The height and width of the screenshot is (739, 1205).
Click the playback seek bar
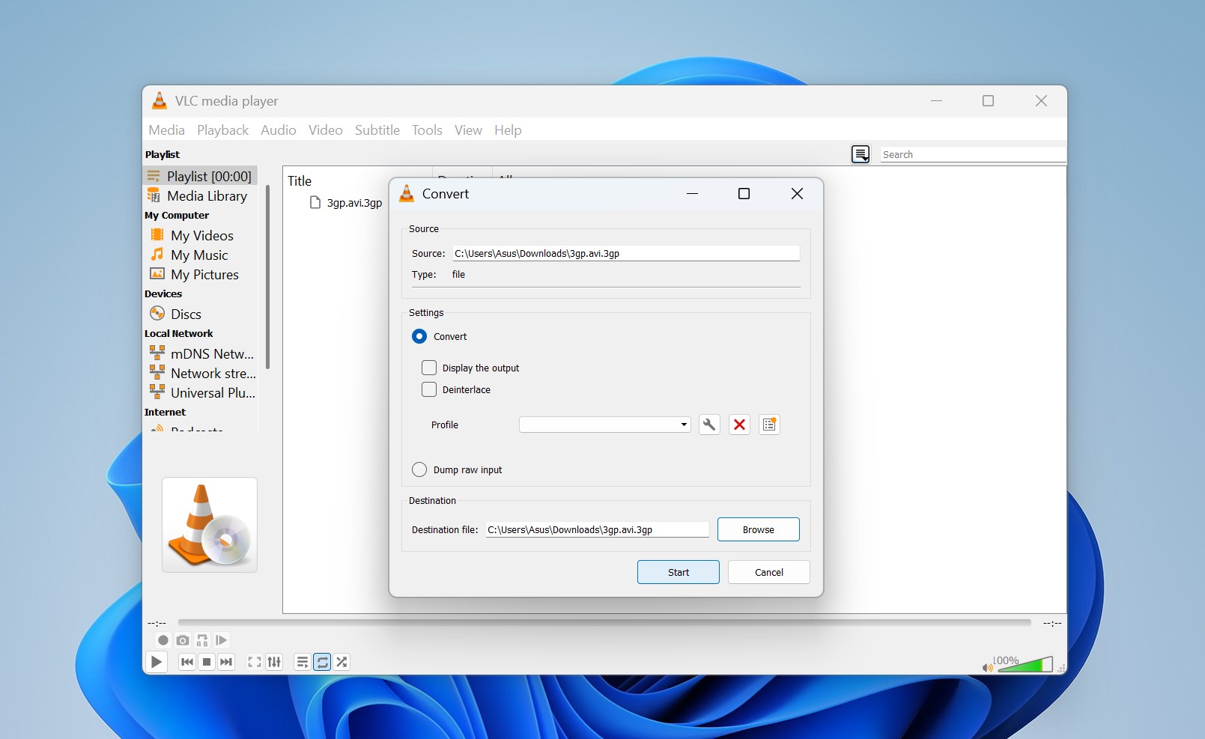[604, 622]
